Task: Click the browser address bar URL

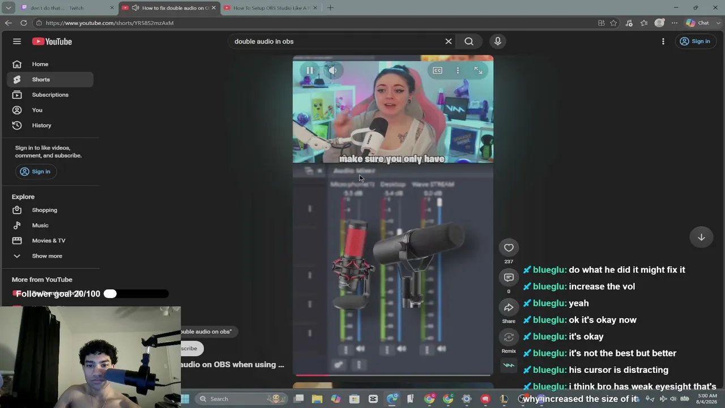Action: [x=109, y=23]
